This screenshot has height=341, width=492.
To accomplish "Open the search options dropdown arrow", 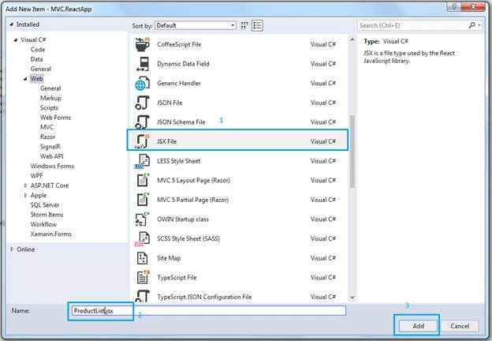I will (479, 25).
